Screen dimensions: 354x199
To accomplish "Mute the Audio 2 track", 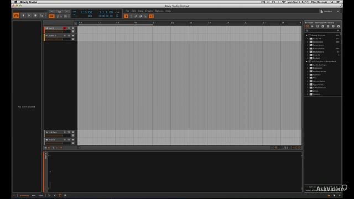I will click(x=73, y=36).
